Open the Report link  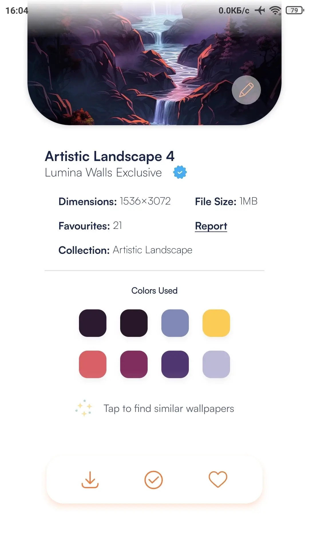(211, 226)
